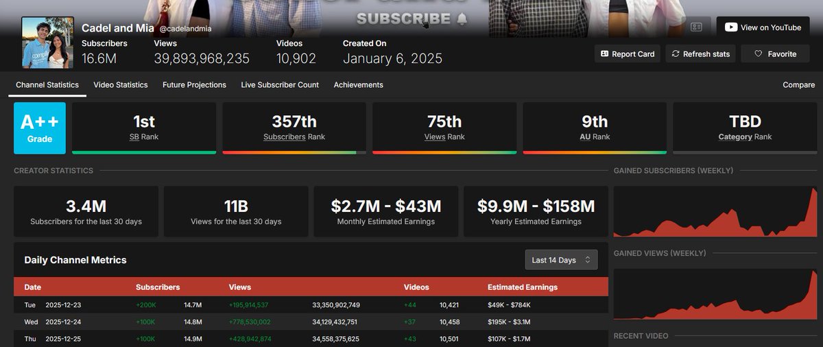The width and height of the screenshot is (823, 347).
Task: Select the Channel Statistics tab
Action: pos(47,85)
